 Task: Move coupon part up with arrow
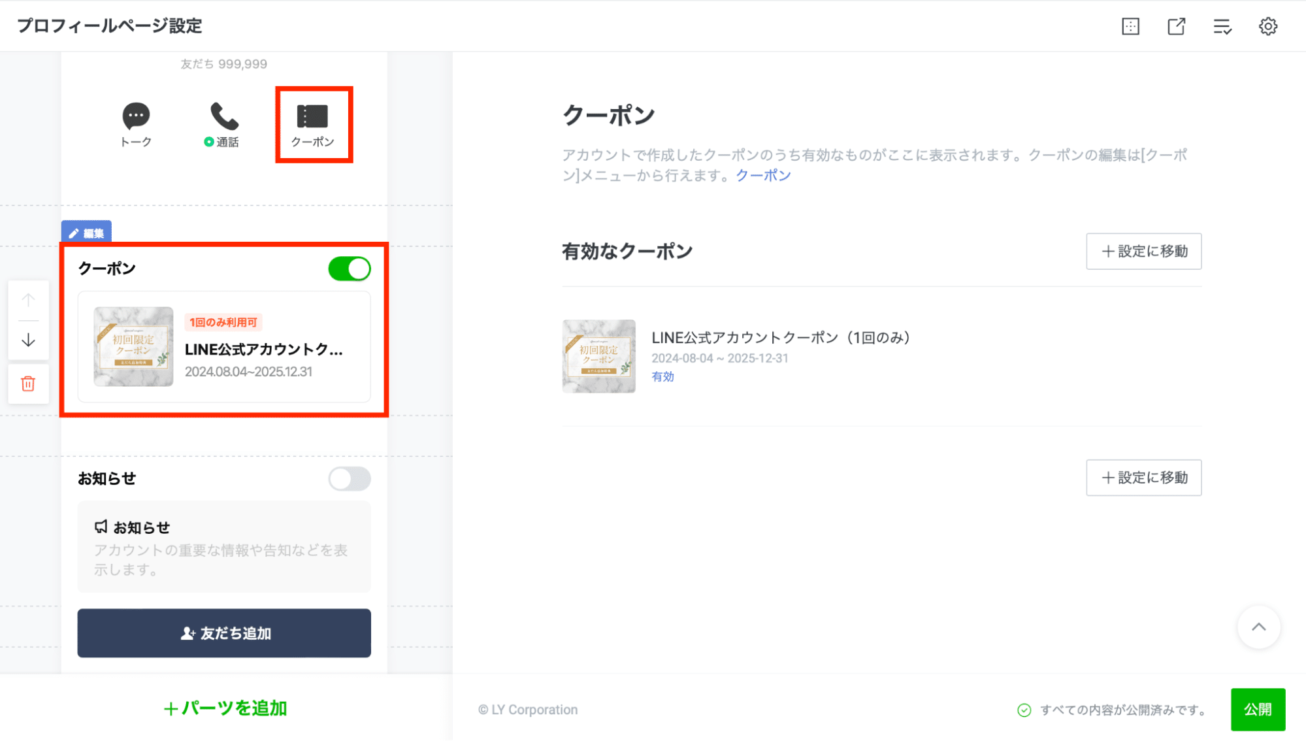(28, 300)
